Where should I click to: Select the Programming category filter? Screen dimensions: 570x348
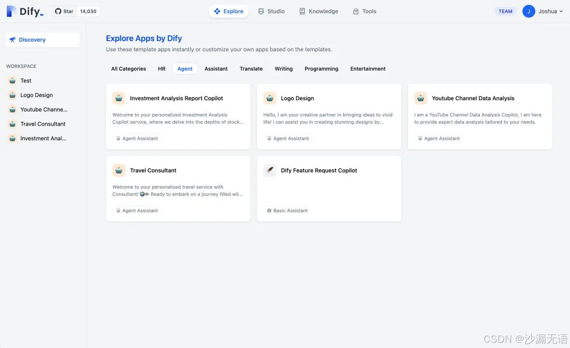321,69
